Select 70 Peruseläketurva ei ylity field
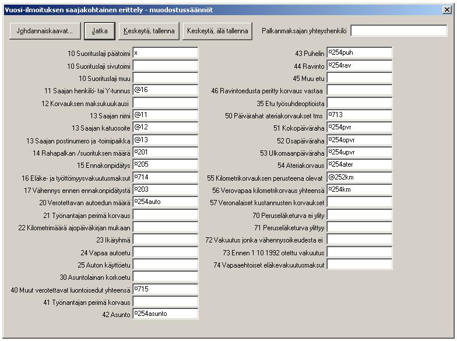This screenshot has width=457, height=341. 360,215
